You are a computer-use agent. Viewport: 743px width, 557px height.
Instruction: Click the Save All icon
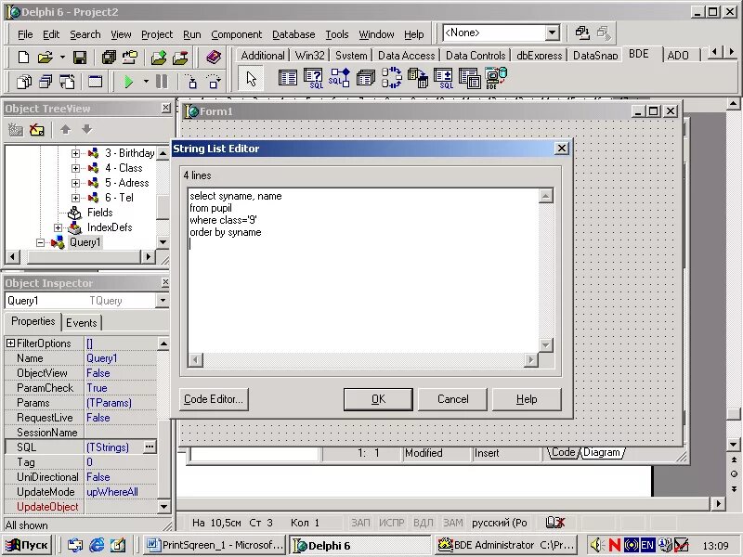pos(109,58)
